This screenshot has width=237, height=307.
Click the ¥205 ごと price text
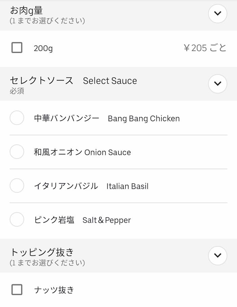[x=205, y=48]
